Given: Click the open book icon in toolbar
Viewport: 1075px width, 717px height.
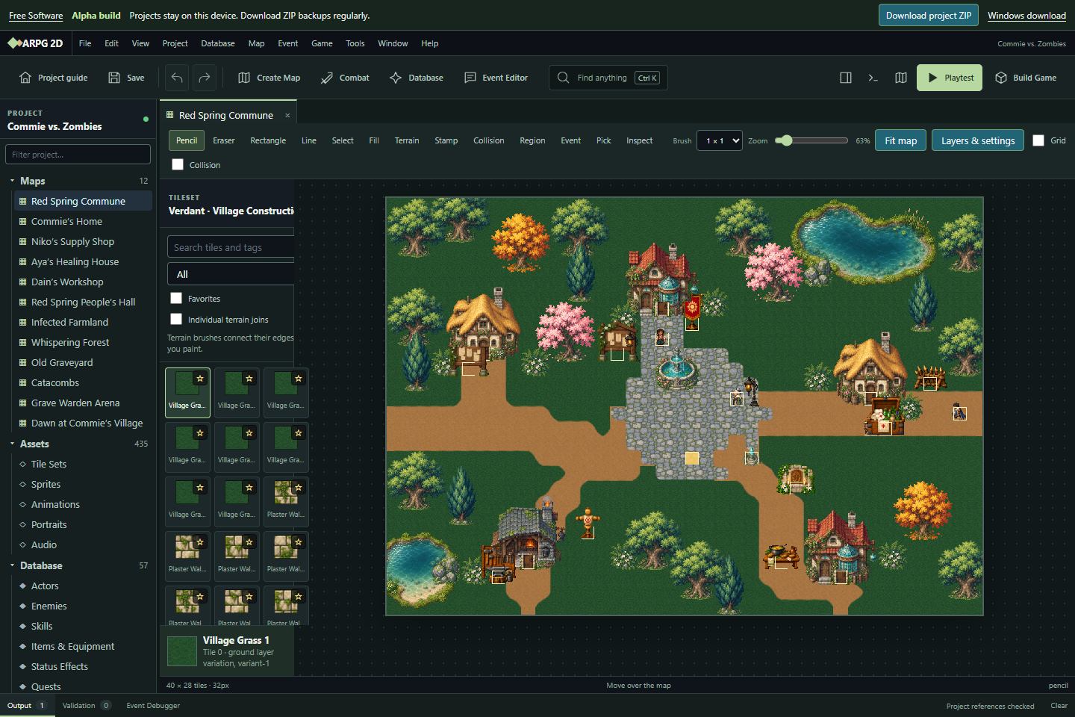Looking at the screenshot, I should click(901, 78).
